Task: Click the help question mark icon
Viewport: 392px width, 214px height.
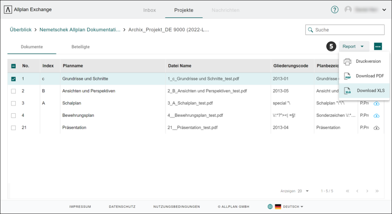Action: click(x=335, y=10)
